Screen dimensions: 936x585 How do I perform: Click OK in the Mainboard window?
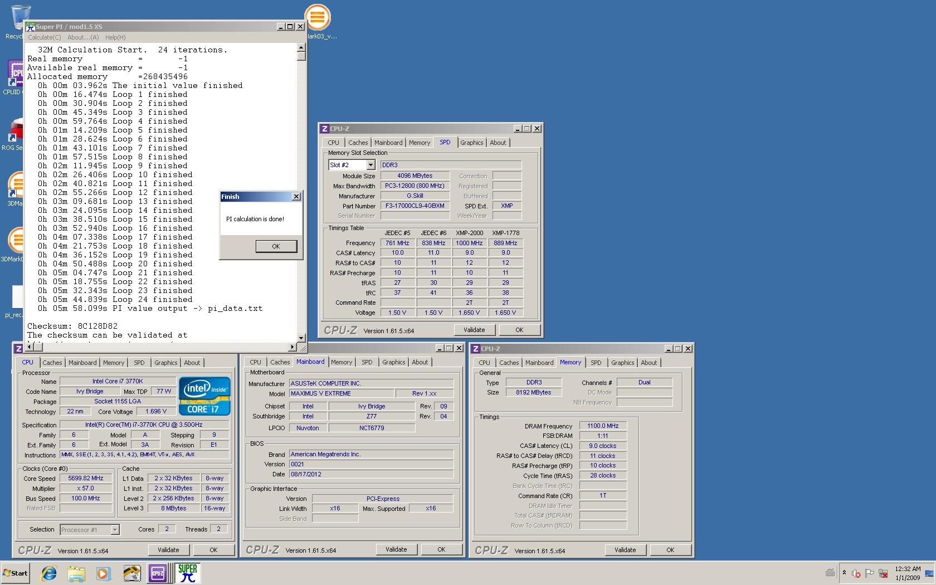pyautogui.click(x=441, y=549)
